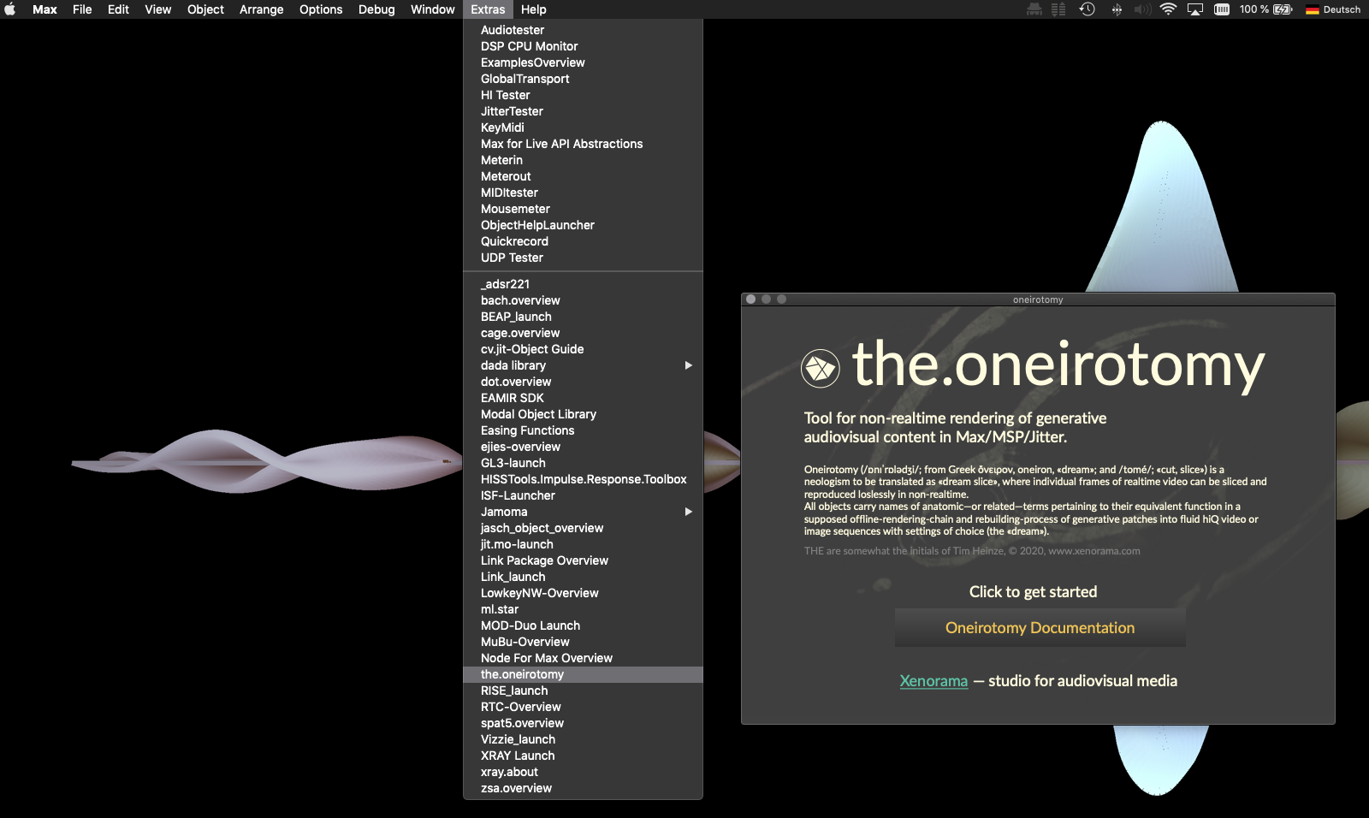Image resolution: width=1369 pixels, height=818 pixels.
Task: Select Meterin menu item
Action: click(583, 160)
